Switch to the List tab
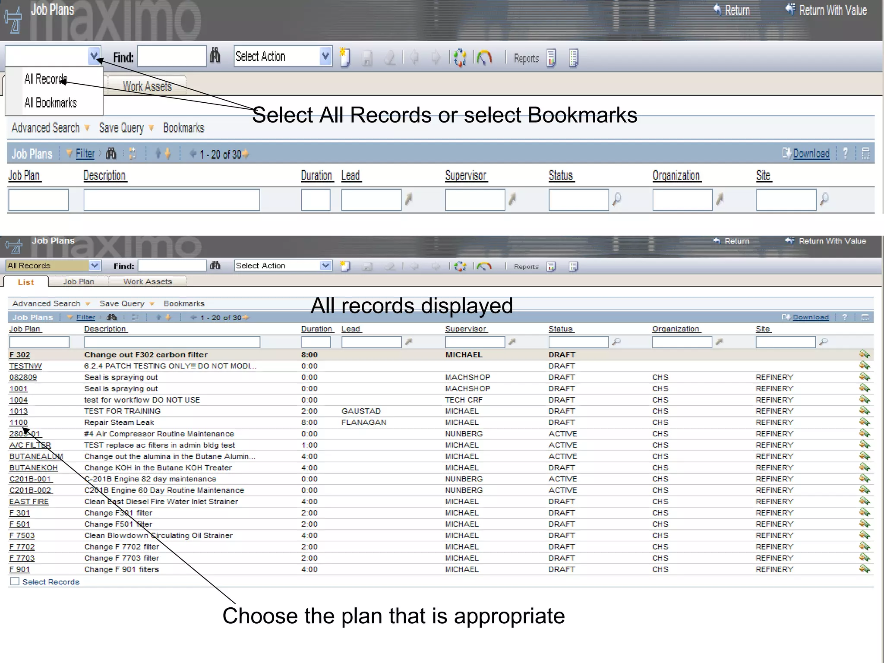Screen dimensions: 884x663 coord(26,282)
